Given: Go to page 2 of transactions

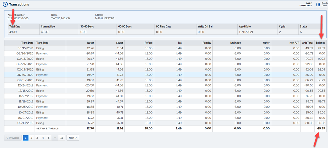Looking at the screenshot, I should [x=31, y=138].
